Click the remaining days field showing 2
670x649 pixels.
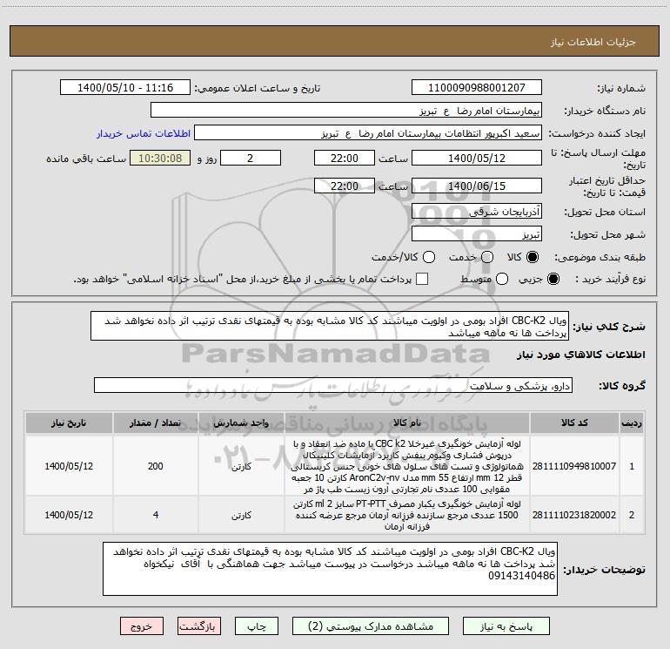pos(251,158)
